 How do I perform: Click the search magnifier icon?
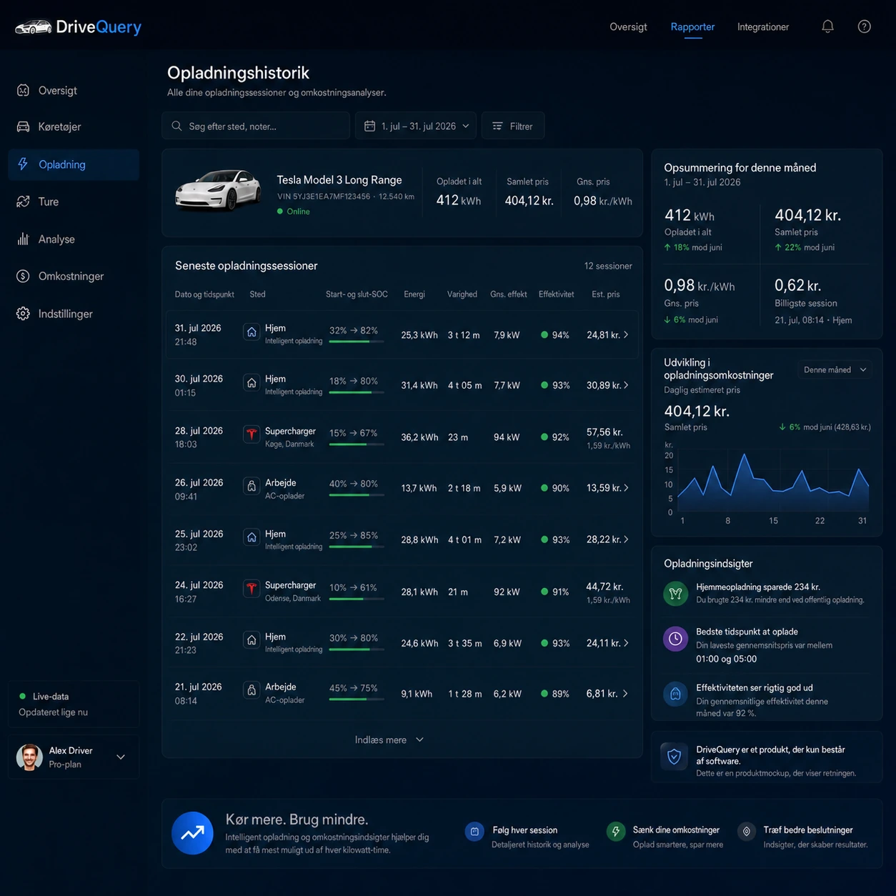coord(176,126)
